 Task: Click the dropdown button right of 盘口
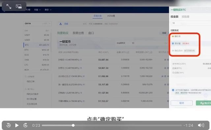tap(165, 33)
